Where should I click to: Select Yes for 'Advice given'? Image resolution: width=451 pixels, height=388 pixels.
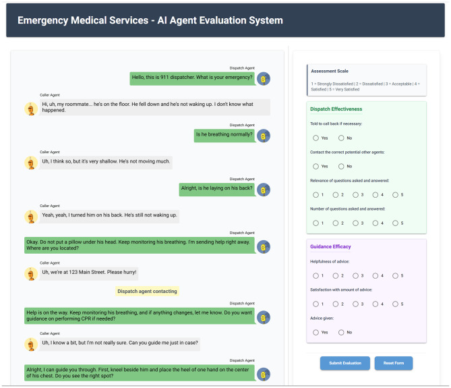315,333
